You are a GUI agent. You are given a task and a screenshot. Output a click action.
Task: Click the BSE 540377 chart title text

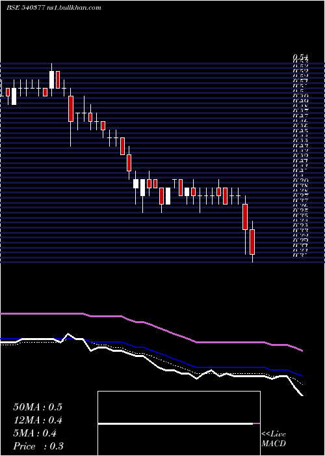54,8
